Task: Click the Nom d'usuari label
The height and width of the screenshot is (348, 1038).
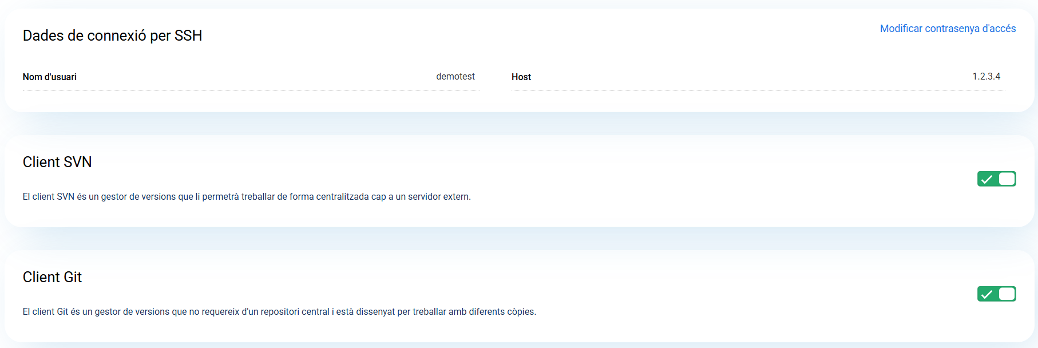Action: 50,77
